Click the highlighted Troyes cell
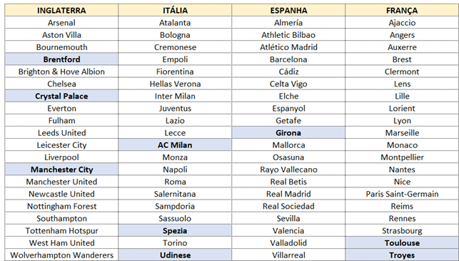459x261 pixels. (x=402, y=255)
